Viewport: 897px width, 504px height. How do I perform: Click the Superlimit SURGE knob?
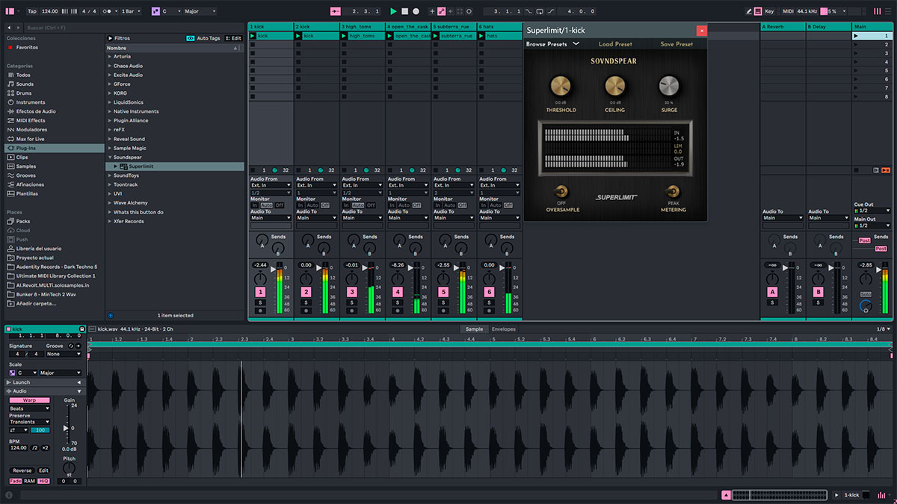click(x=669, y=86)
